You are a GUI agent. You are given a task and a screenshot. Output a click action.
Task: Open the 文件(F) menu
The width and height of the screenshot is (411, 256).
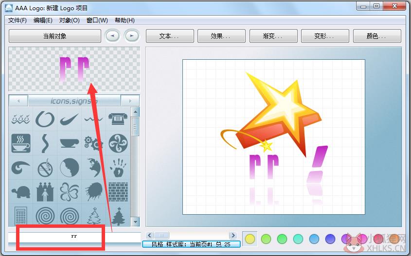point(18,20)
